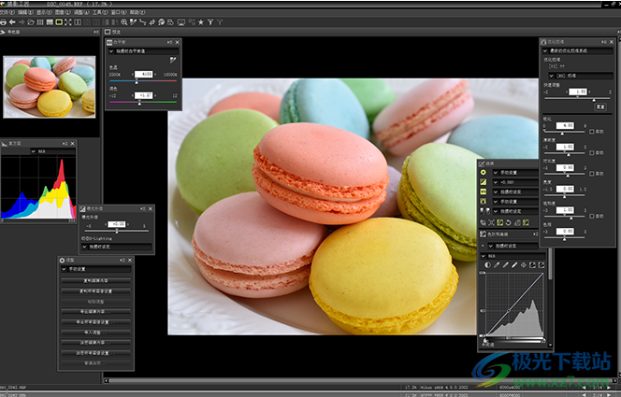Select the toolbar gray point eyedropper tool
Image resolution: width=621 pixels, height=397 pixels.
point(133,22)
